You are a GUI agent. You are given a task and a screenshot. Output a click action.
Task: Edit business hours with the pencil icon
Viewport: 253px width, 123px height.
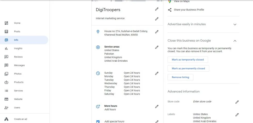(x=157, y=73)
